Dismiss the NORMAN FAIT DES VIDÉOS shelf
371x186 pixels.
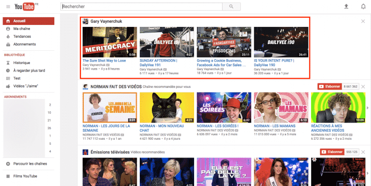(x=363, y=86)
